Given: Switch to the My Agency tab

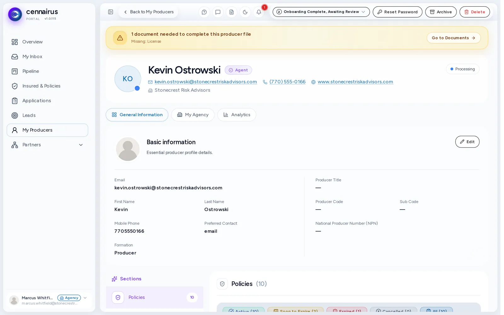Looking at the screenshot, I should [193, 115].
